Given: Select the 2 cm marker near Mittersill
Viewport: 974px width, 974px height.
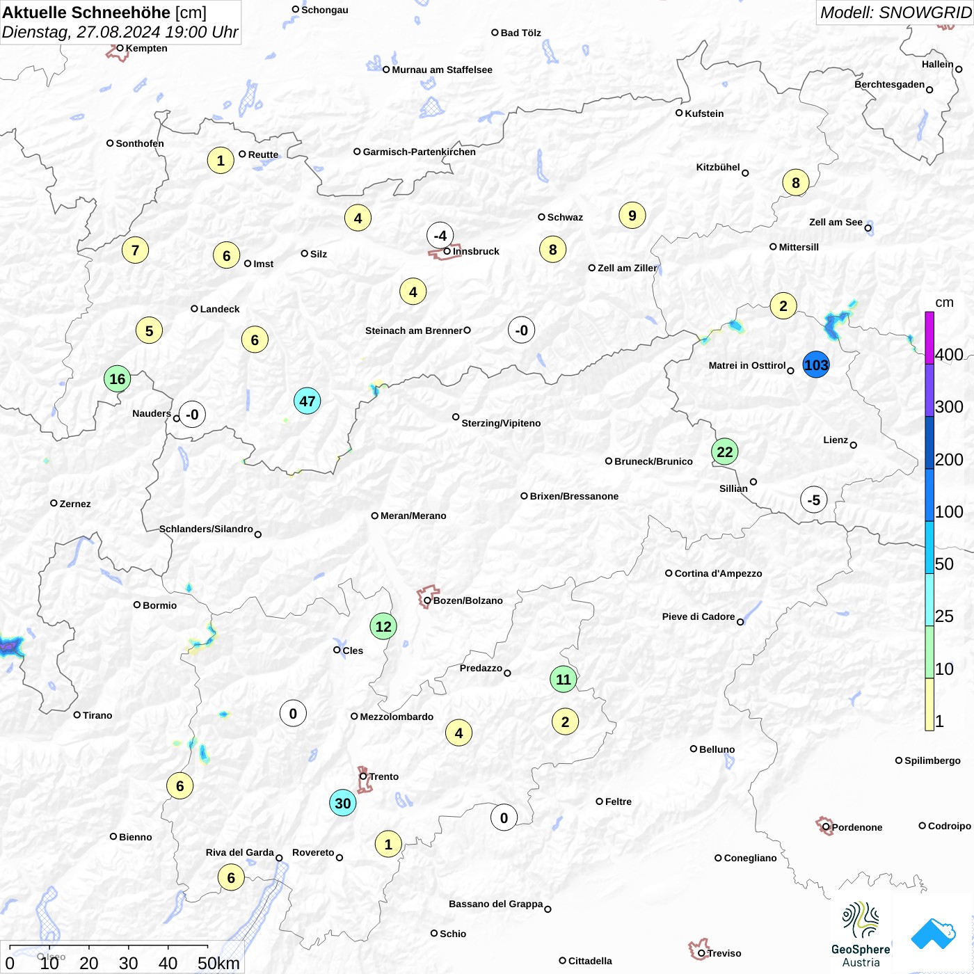Looking at the screenshot, I should [783, 305].
